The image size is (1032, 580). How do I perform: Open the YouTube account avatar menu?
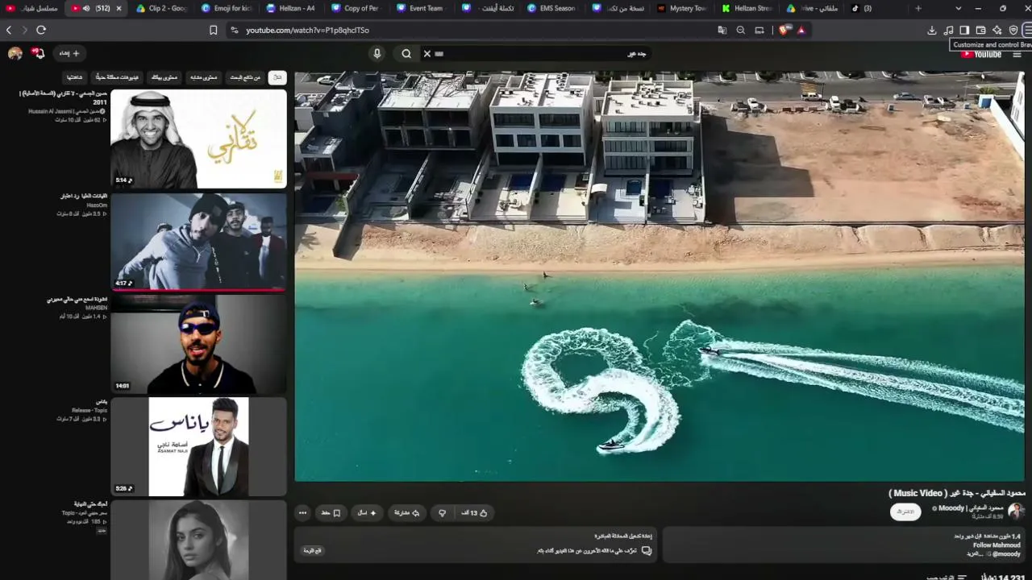[15, 53]
